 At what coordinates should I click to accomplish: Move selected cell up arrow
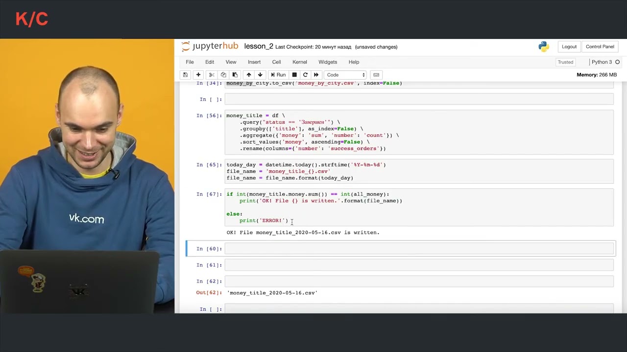point(249,75)
